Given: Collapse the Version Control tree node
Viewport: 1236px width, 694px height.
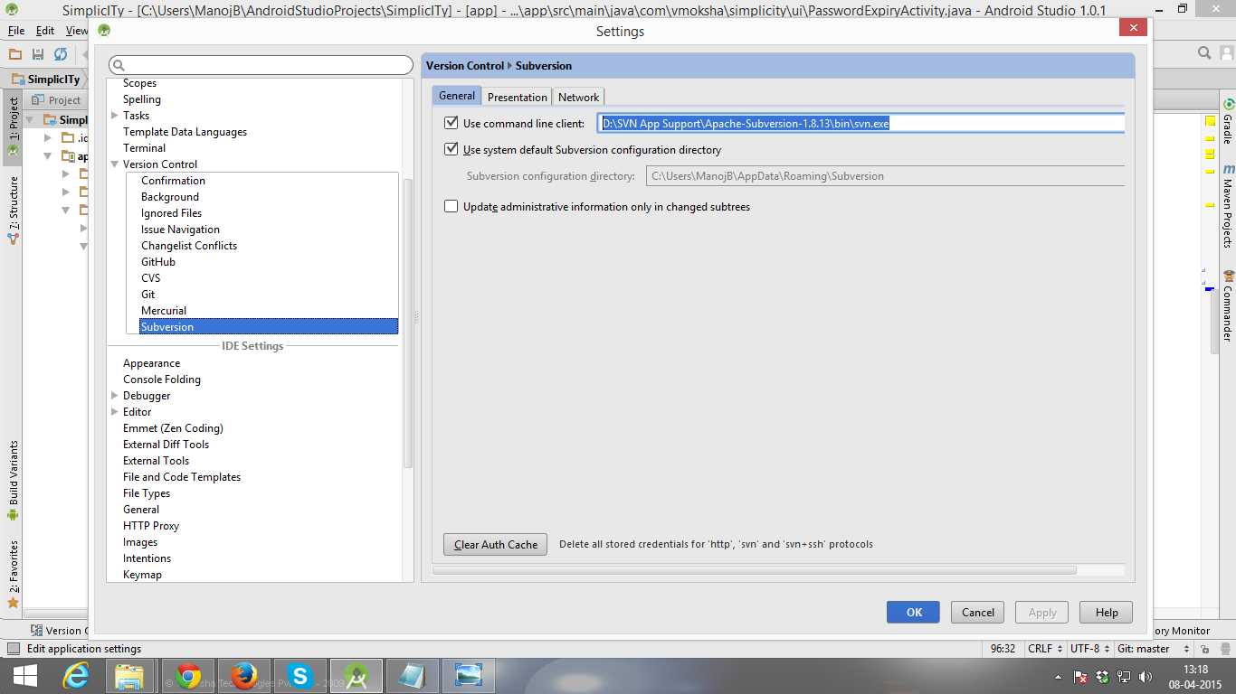Looking at the screenshot, I should click(115, 164).
